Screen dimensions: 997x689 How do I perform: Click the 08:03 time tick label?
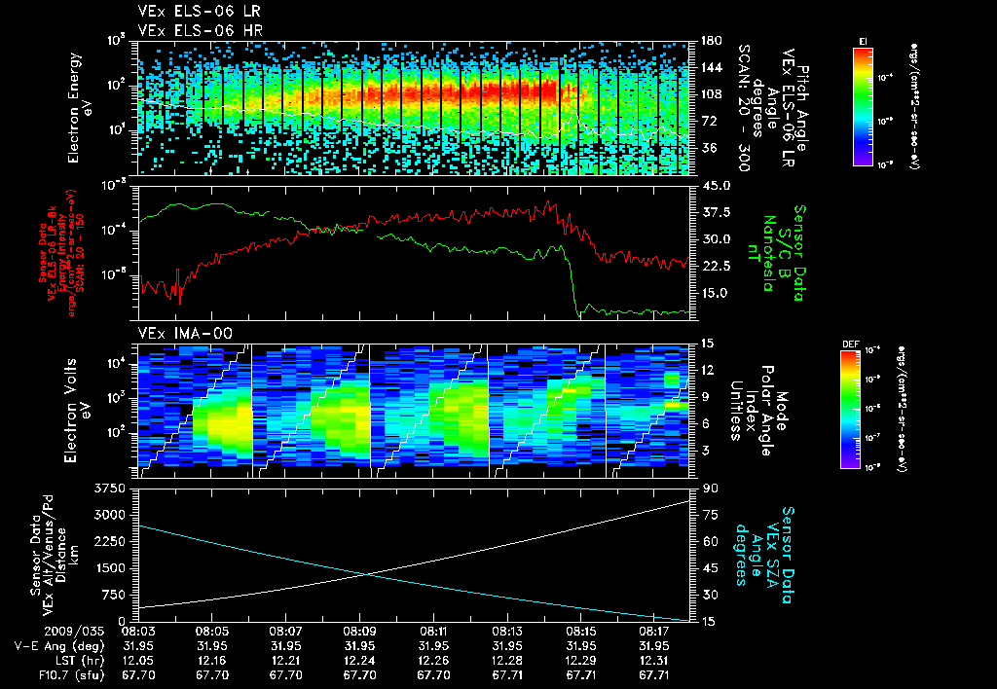[138, 632]
